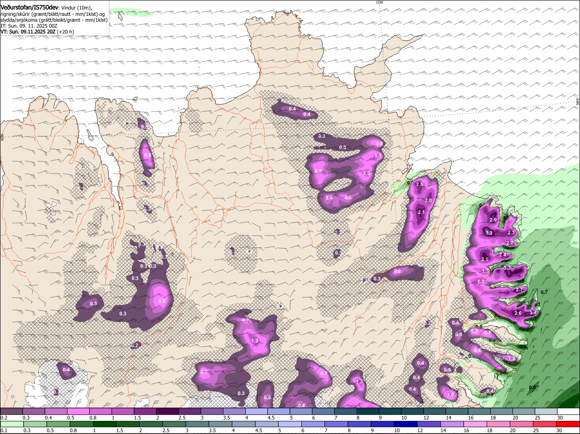580x434 pixels.
Task: Click the 2.4 precipitation value on the map
Action: [502, 255]
